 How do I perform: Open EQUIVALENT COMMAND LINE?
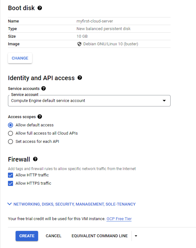[x=99, y=236]
